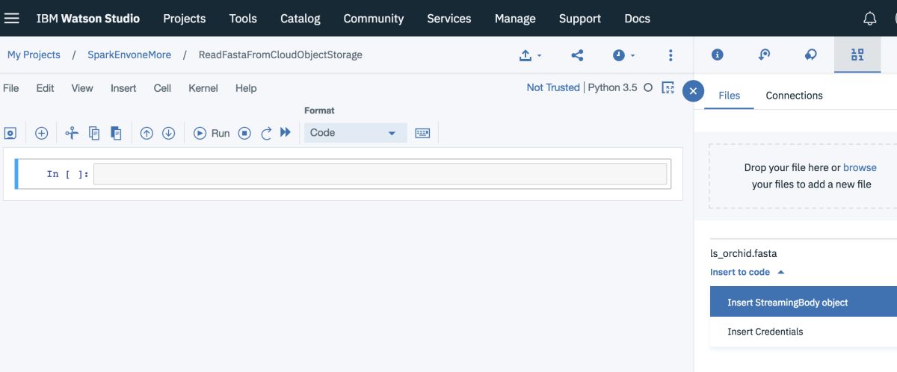897x372 pixels.
Task: Restart and run all cells icon
Action: click(285, 132)
